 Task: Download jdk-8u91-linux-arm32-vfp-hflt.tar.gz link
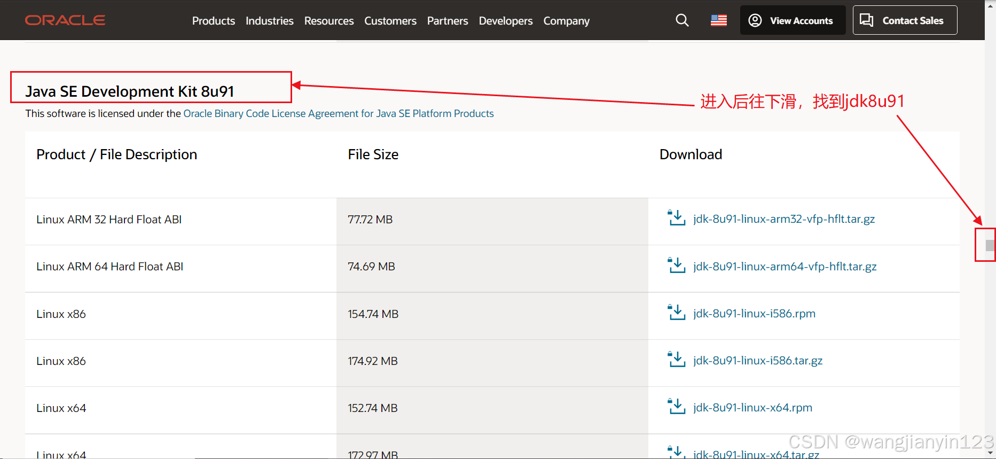(x=784, y=219)
